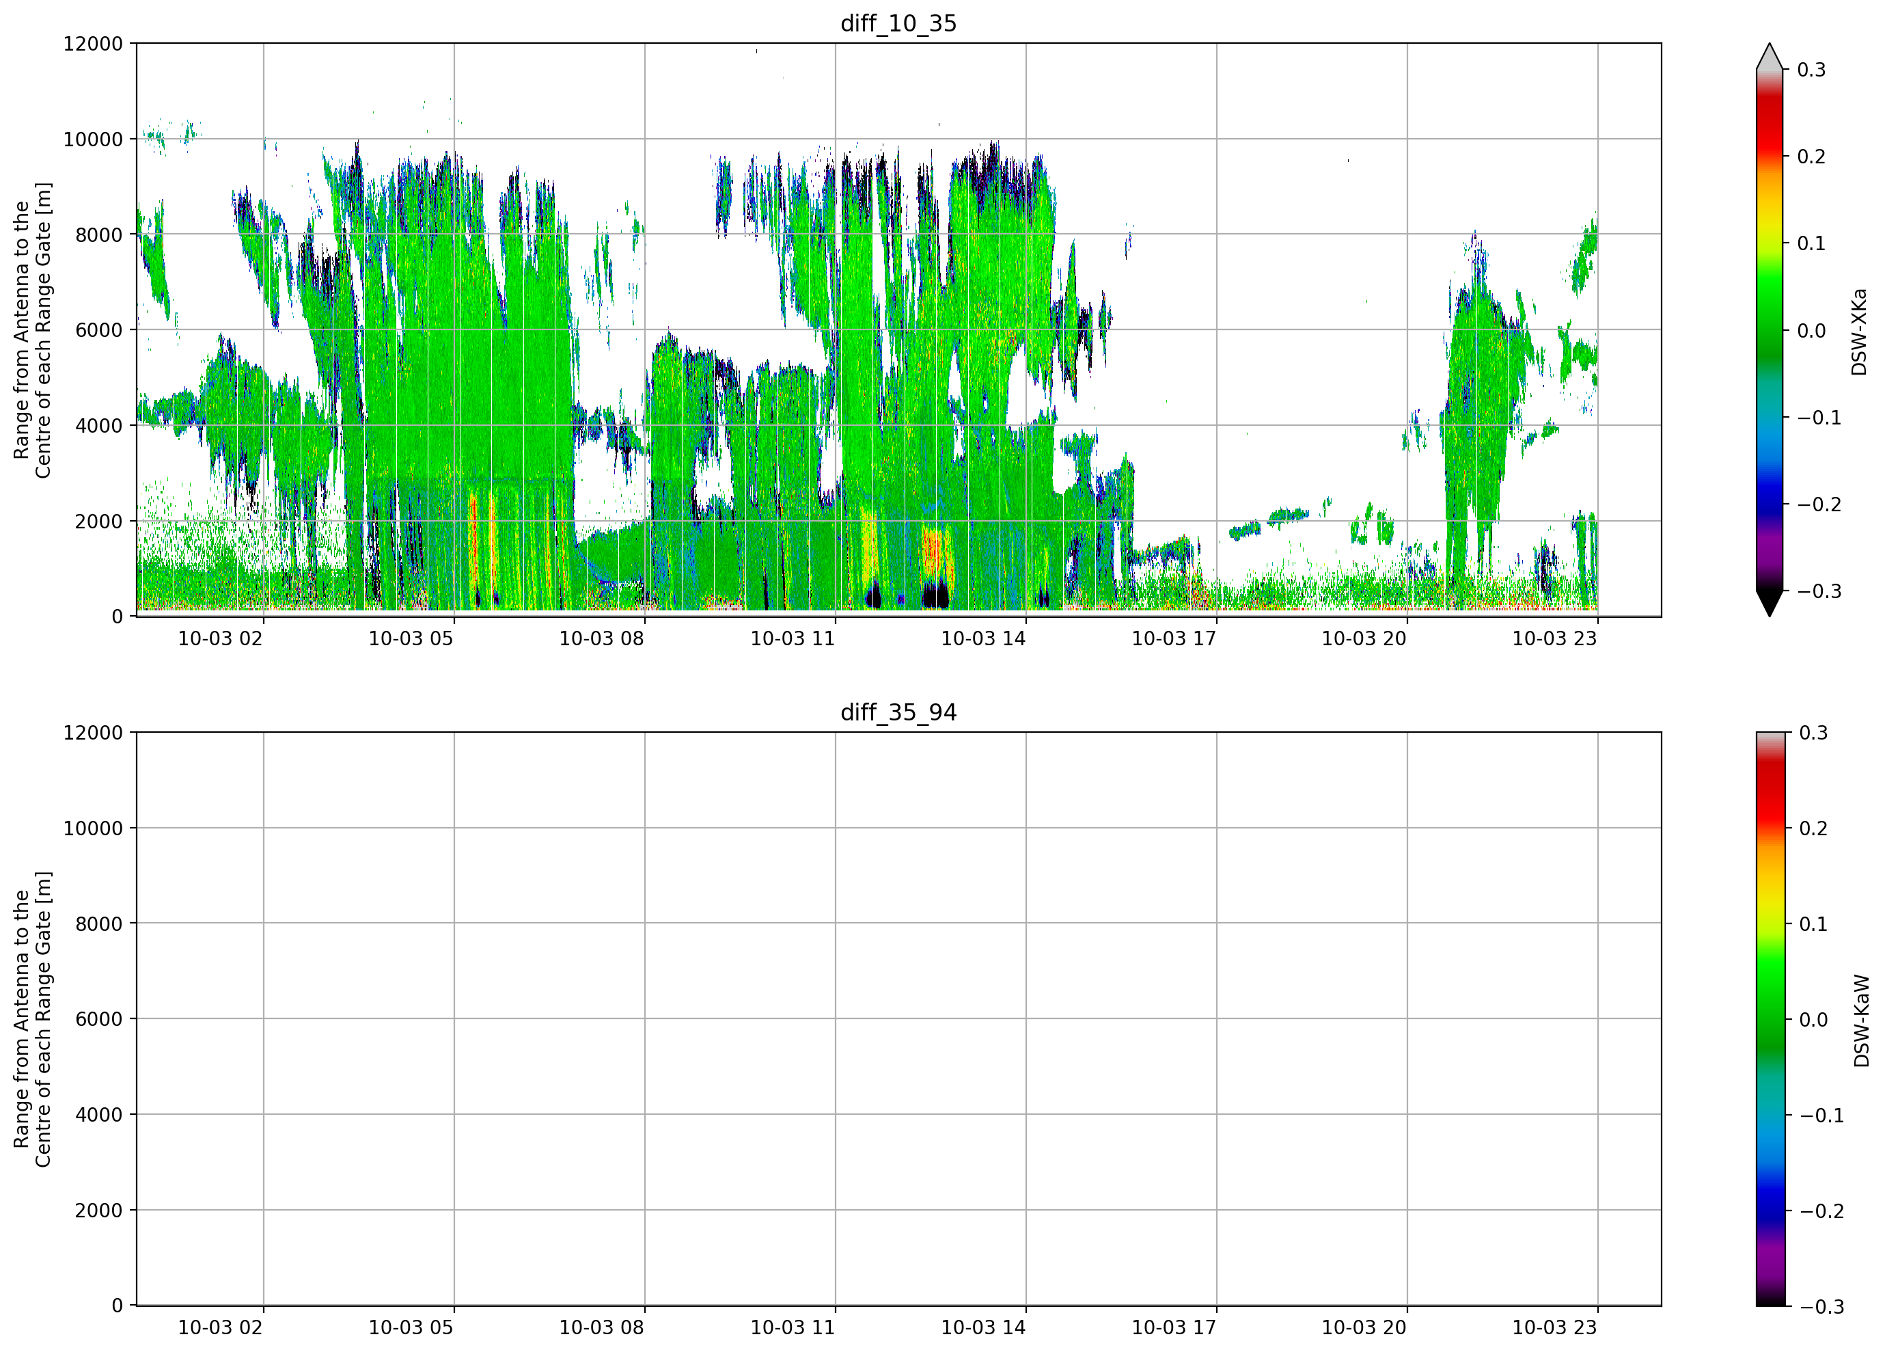Click '10-03 17' x-tick under diff_10_35 plot
This screenshot has height=1352, width=1885.
click(x=1174, y=638)
